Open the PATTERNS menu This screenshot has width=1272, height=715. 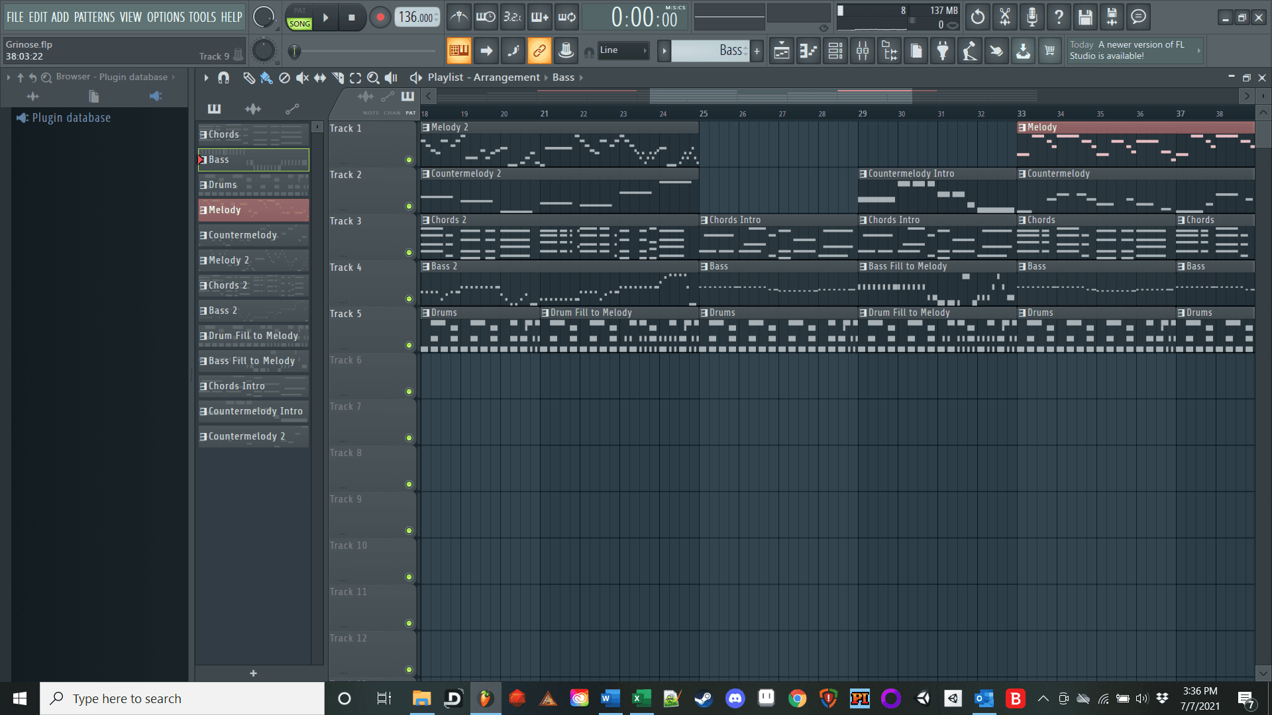[x=94, y=17]
